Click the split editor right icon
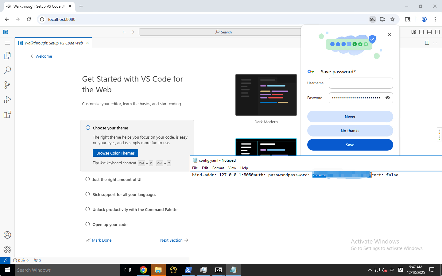This screenshot has width=442, height=276. pos(427,43)
